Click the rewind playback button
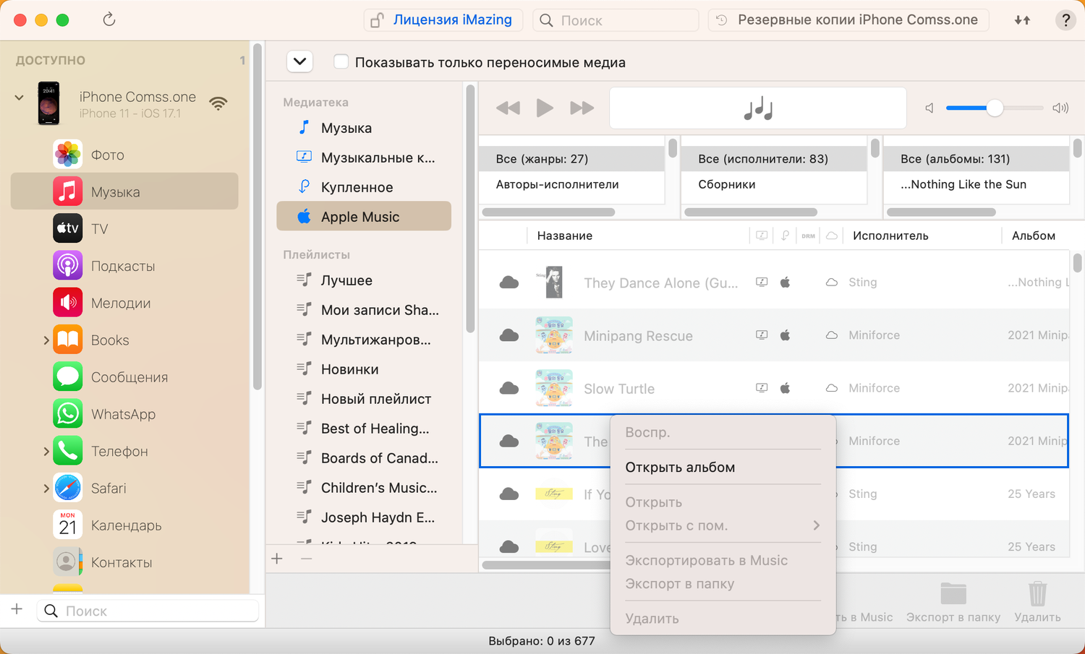This screenshot has height=654, width=1085. click(508, 108)
